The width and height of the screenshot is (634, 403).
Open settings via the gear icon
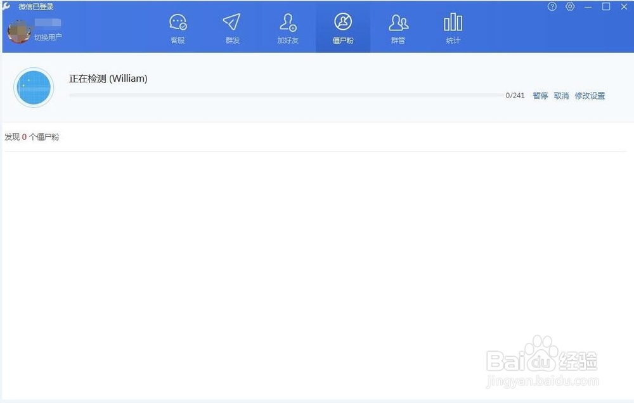coord(570,6)
